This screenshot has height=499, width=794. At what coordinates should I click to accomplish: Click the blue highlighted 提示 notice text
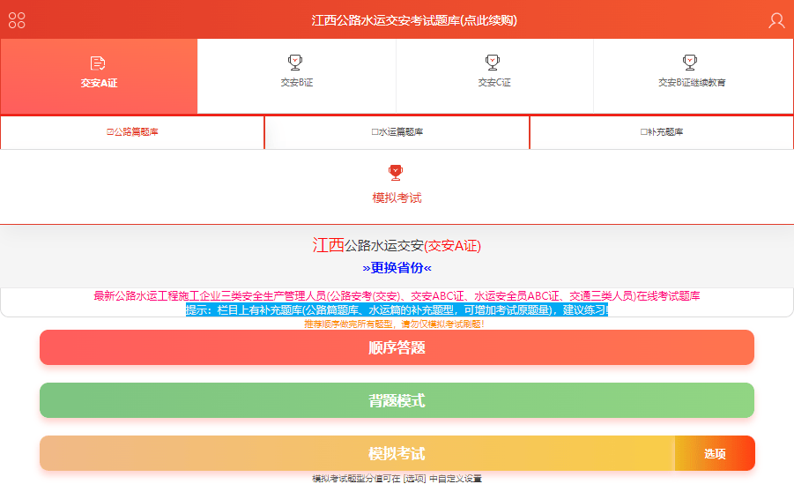point(397,310)
